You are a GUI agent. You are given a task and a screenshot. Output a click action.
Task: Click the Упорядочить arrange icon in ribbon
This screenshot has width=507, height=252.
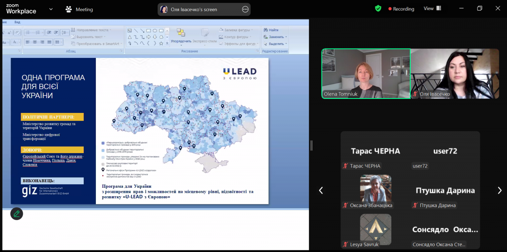[x=181, y=33]
